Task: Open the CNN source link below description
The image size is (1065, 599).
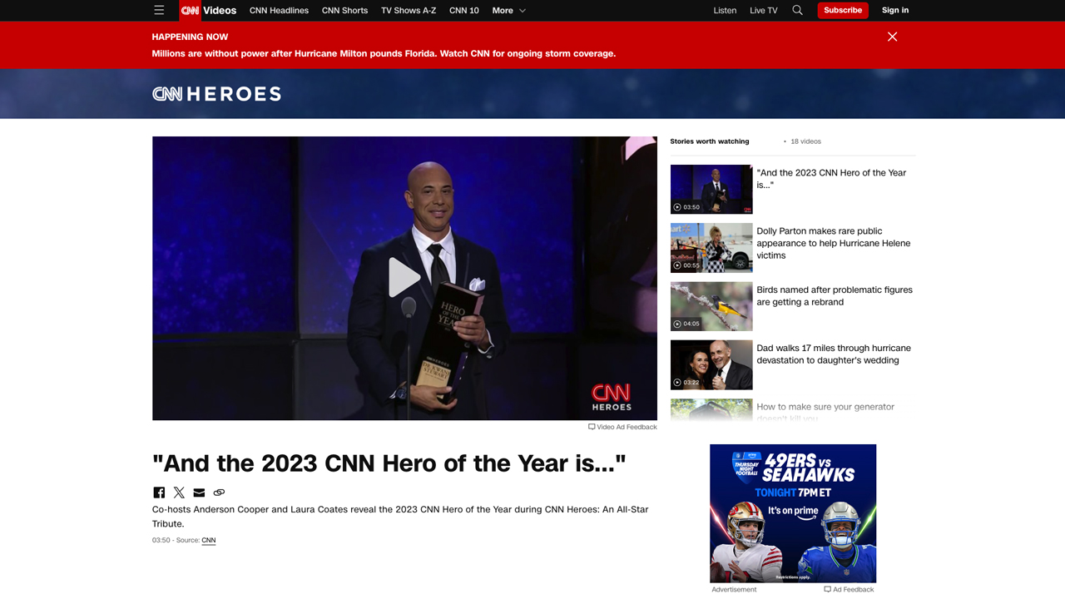Action: (209, 540)
